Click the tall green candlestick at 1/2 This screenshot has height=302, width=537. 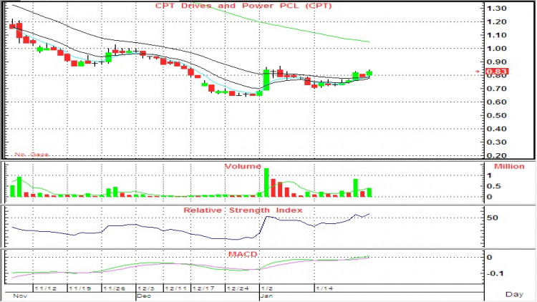click(266, 79)
